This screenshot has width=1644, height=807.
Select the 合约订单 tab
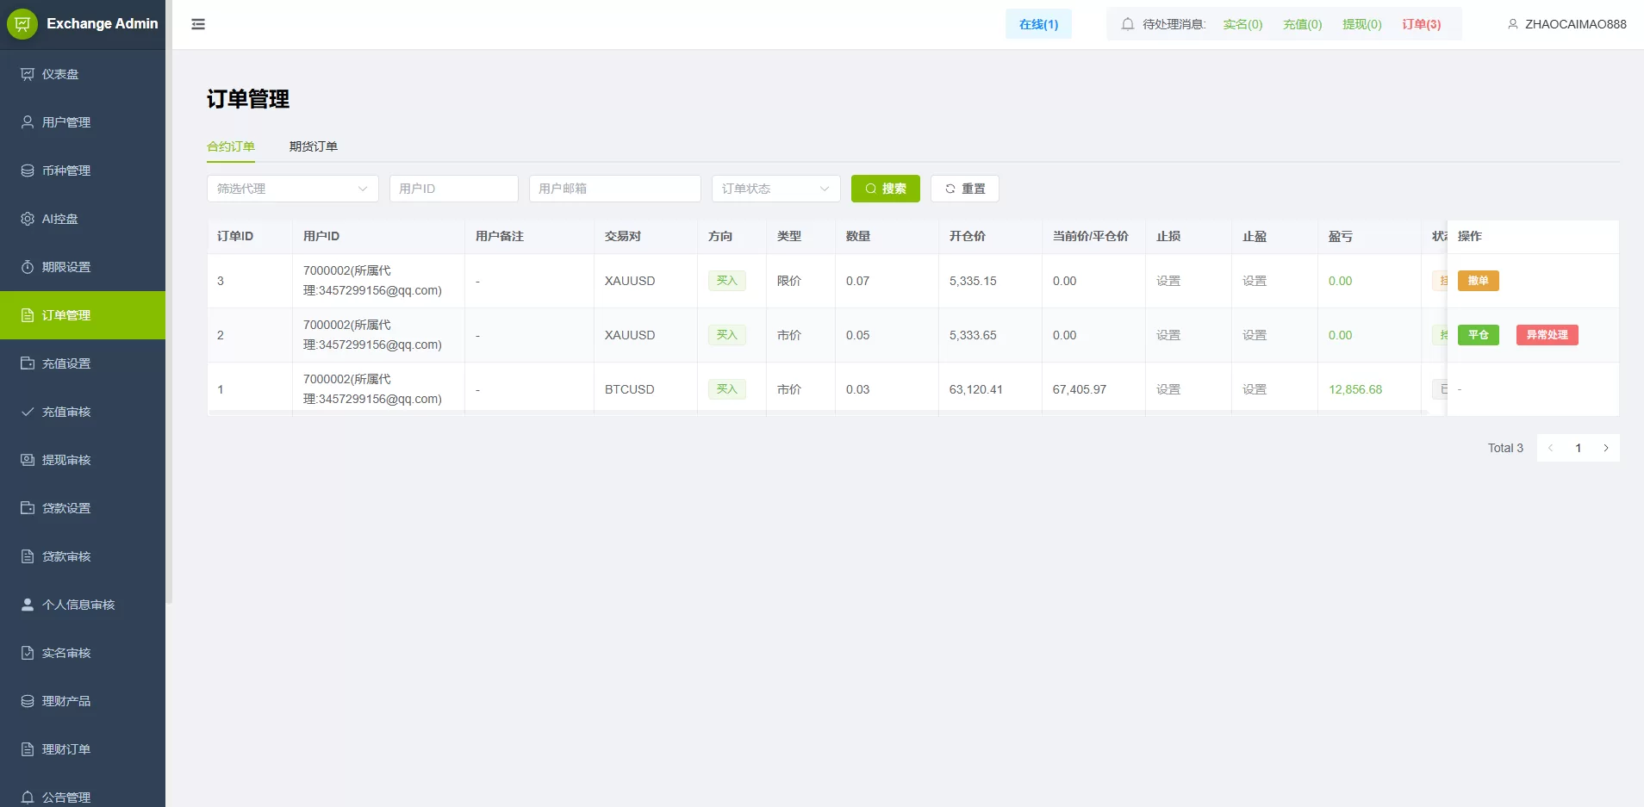[x=231, y=146]
